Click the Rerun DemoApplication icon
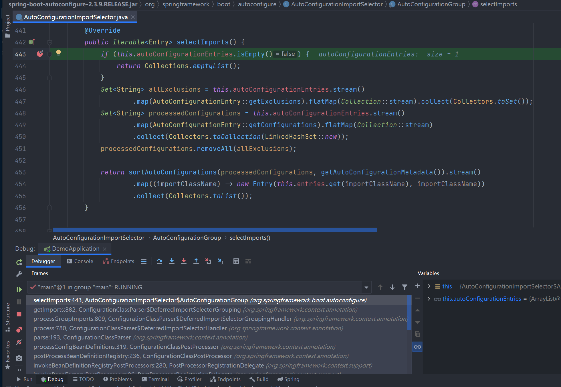This screenshot has height=387, width=561. pos(19,262)
